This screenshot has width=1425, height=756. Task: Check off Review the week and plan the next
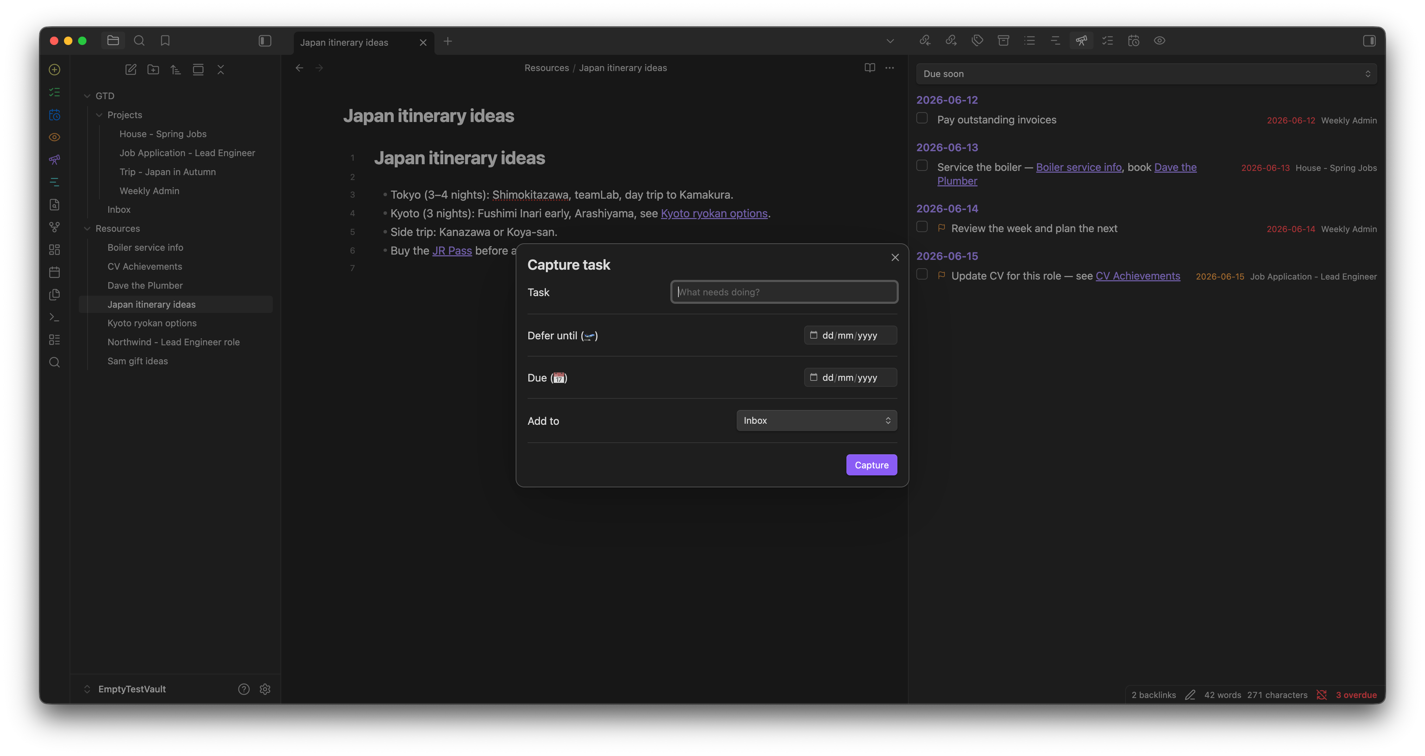coord(922,227)
